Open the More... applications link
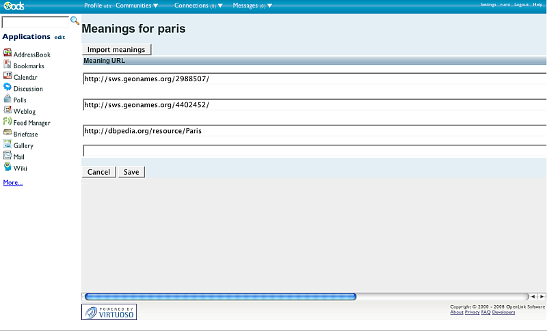 click(x=13, y=183)
